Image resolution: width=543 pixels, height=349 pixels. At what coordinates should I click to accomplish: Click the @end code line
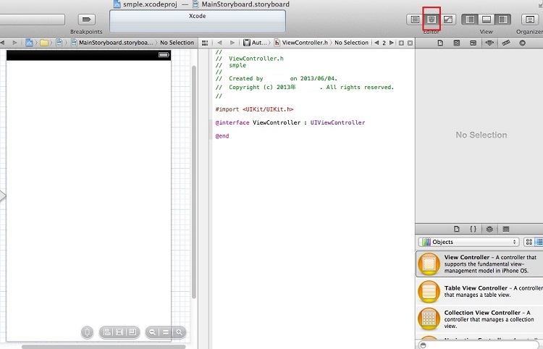[222, 136]
